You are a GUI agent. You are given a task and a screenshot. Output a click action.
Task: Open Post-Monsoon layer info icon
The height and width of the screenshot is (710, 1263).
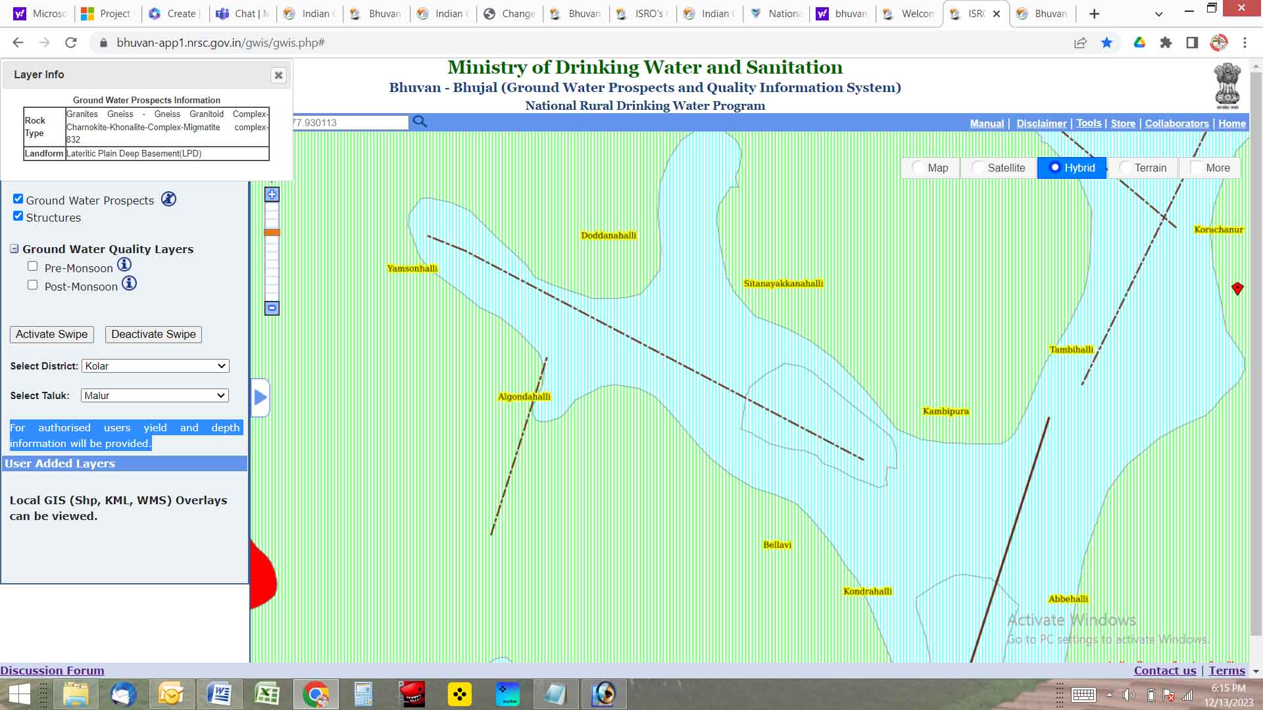(x=130, y=283)
